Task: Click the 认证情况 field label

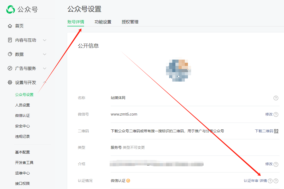Action: click(85, 181)
